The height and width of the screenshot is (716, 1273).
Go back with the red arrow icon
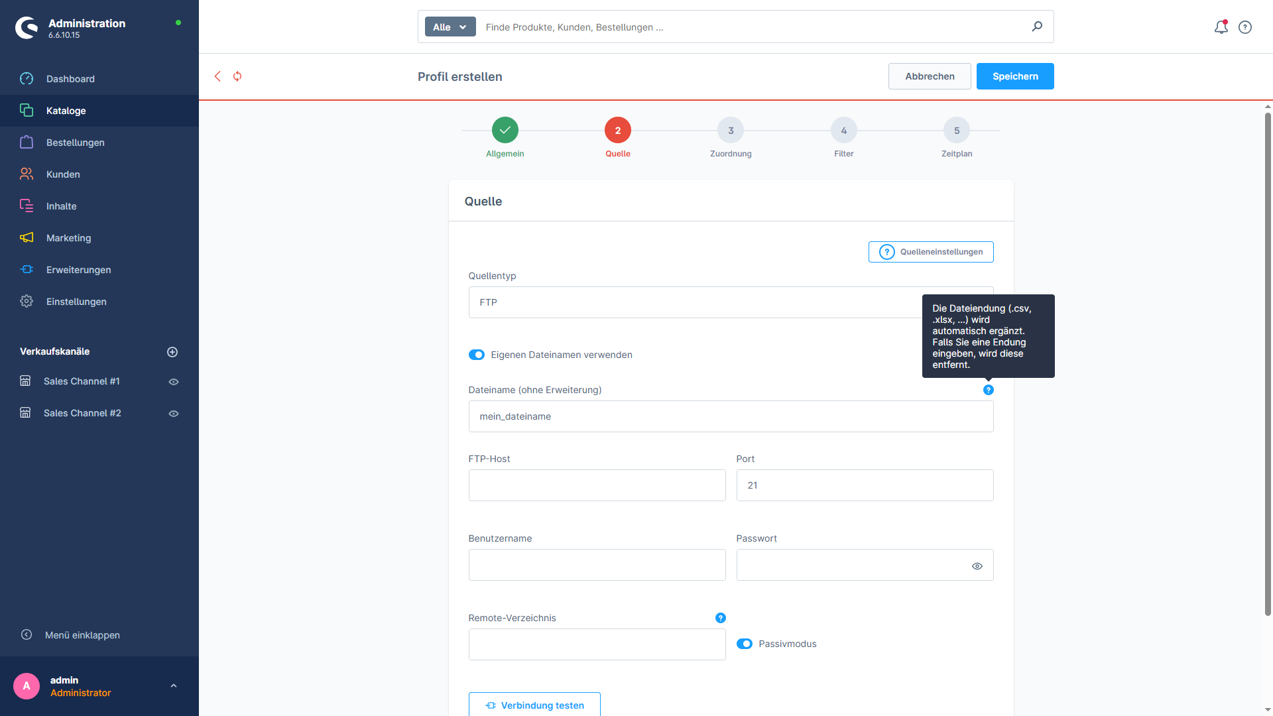point(217,76)
